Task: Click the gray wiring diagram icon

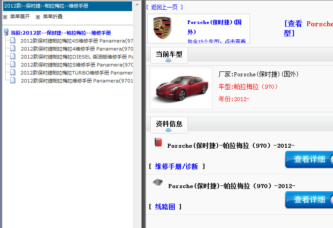Action: 158,182
